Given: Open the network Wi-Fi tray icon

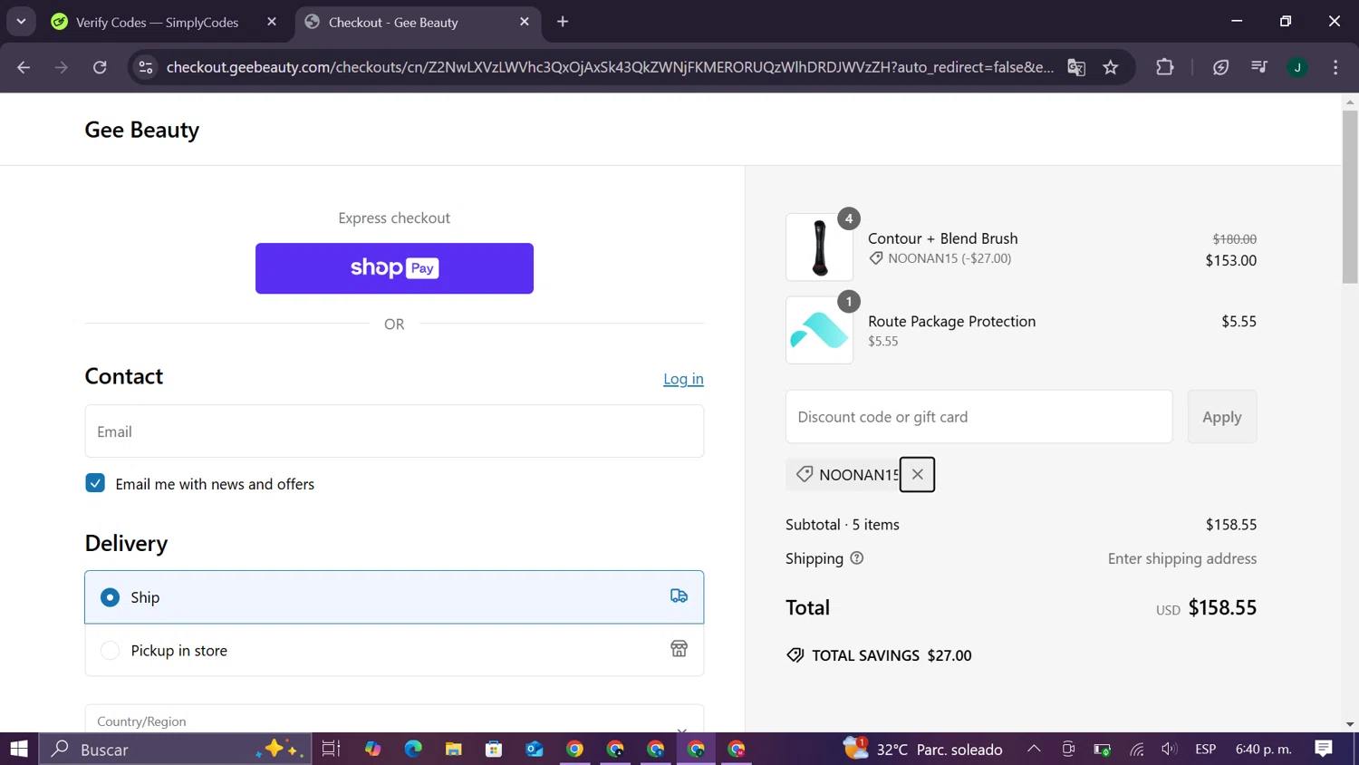Looking at the screenshot, I should tap(1136, 749).
